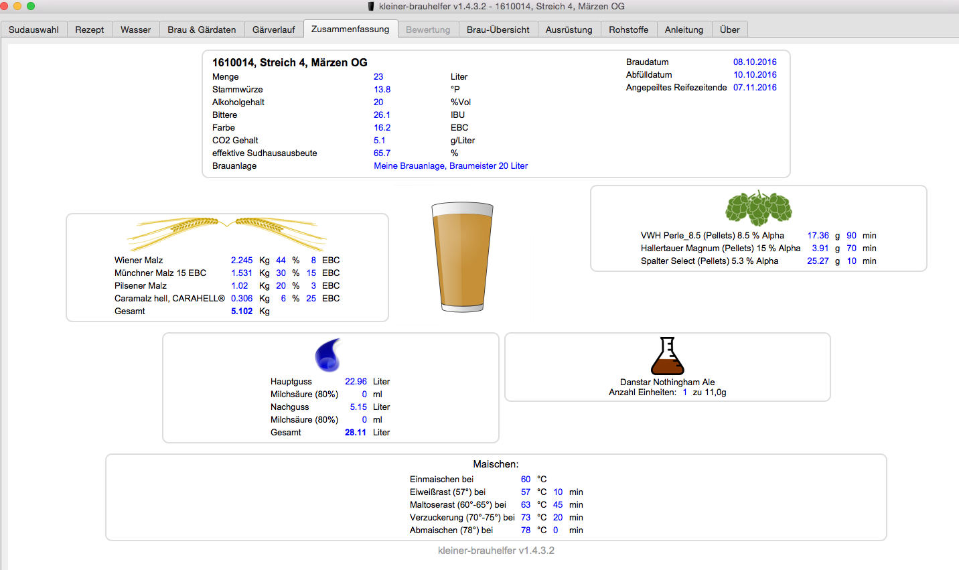
Task: Click the Braumeister 20 Liter Brauanlage link
Action: pos(451,166)
